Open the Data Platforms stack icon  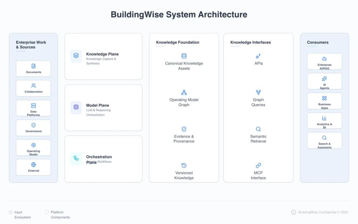pyautogui.click(x=33, y=106)
